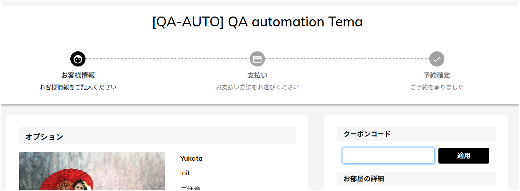Select the 支払い step label

click(x=257, y=75)
